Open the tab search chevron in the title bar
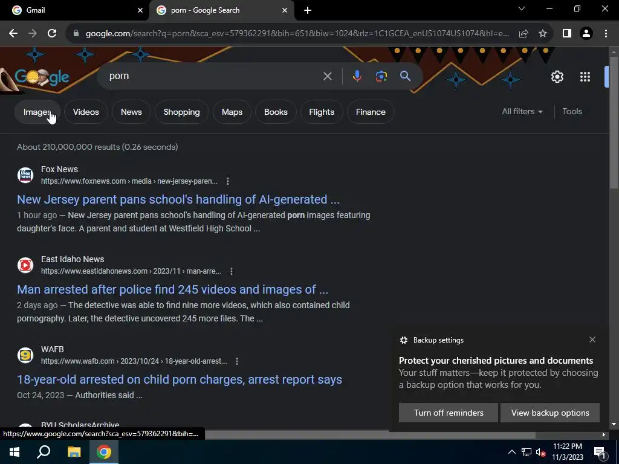619x464 pixels. pos(522,8)
